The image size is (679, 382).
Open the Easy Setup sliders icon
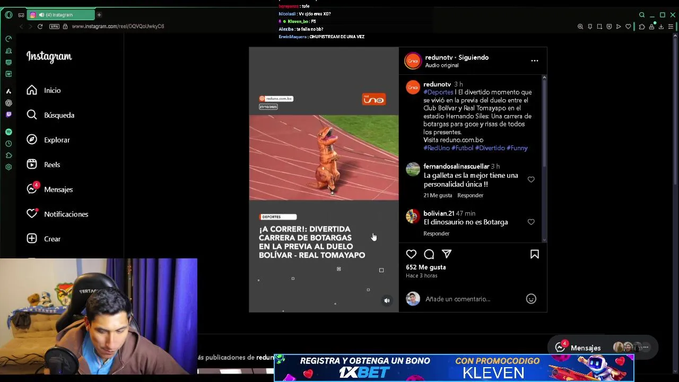coord(671,27)
